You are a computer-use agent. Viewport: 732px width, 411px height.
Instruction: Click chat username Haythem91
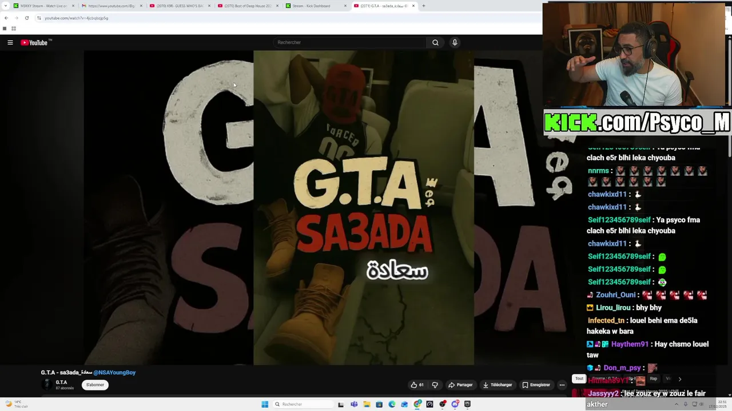[x=630, y=344]
